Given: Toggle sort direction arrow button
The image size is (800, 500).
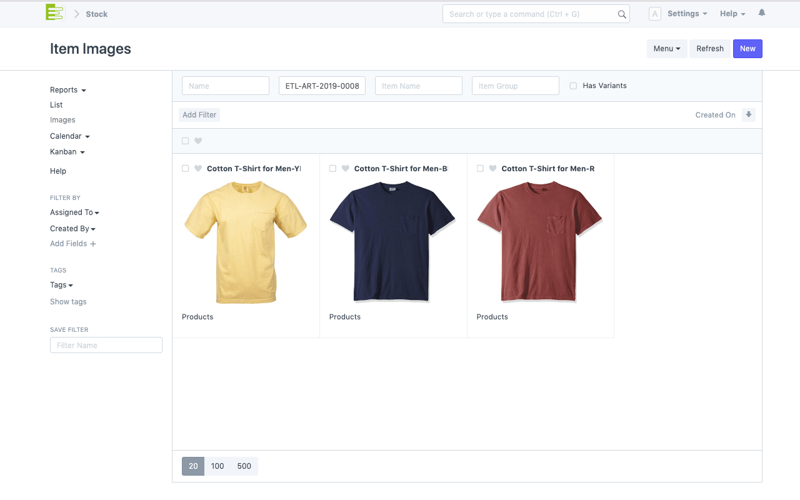Looking at the screenshot, I should pos(748,115).
